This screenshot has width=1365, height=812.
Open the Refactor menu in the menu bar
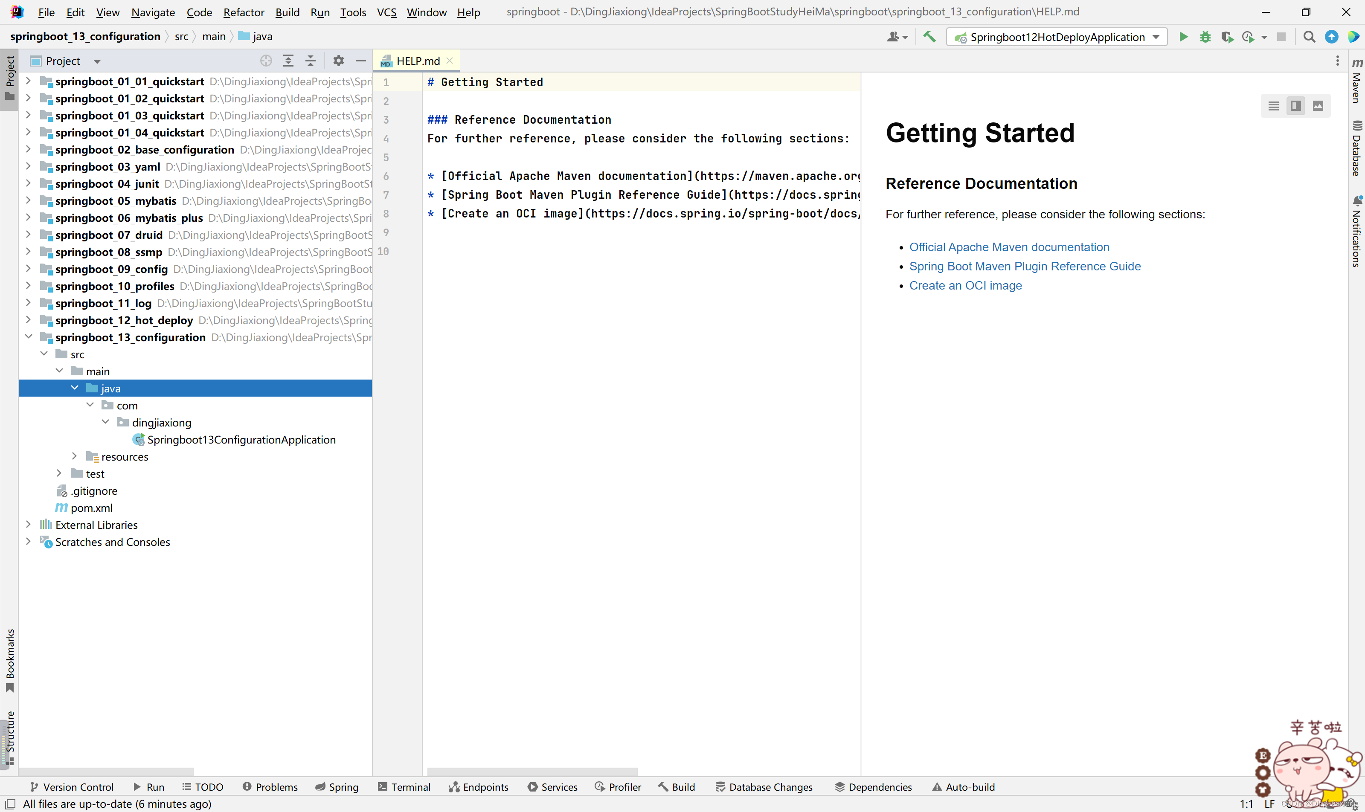pyautogui.click(x=244, y=11)
